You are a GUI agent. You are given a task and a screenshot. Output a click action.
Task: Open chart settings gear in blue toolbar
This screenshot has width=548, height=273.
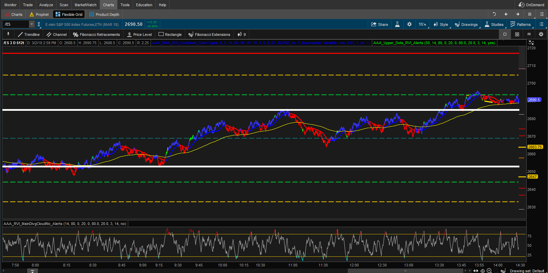coord(409,25)
